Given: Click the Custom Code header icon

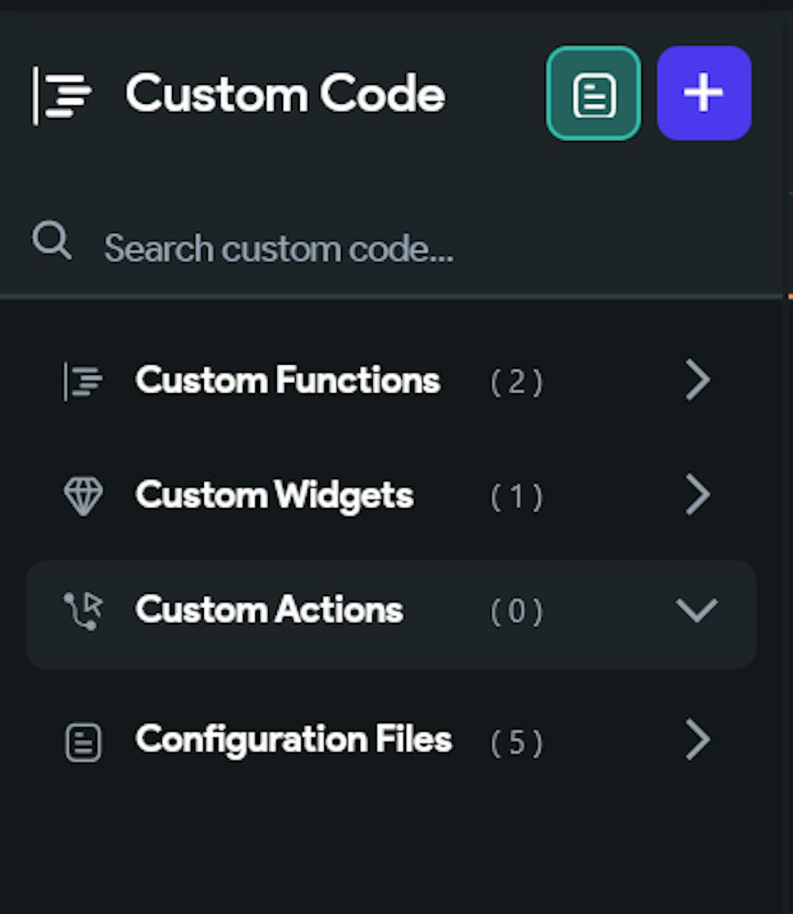Looking at the screenshot, I should pos(63,96).
